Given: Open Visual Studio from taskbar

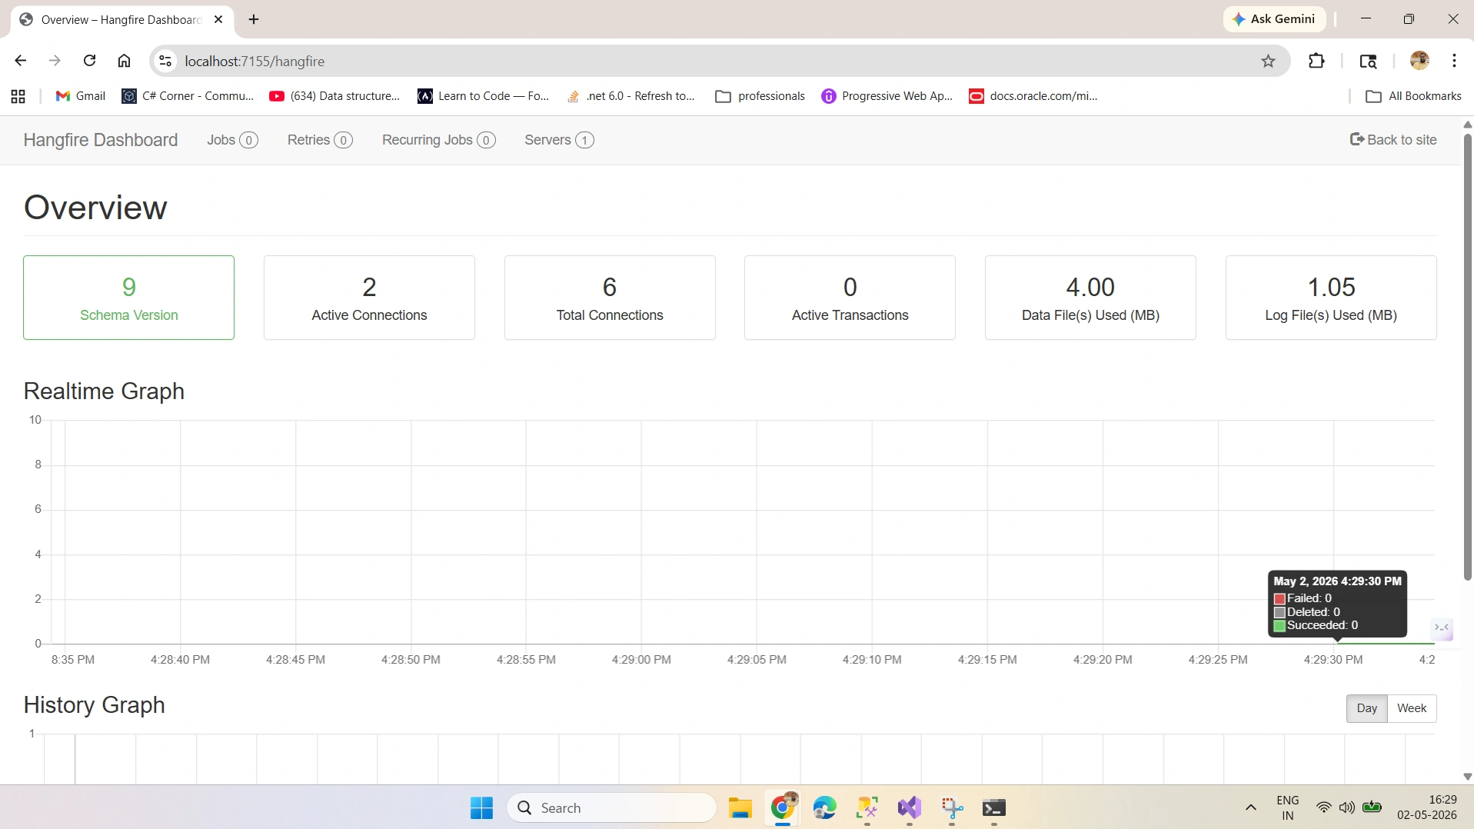Looking at the screenshot, I should (x=909, y=808).
